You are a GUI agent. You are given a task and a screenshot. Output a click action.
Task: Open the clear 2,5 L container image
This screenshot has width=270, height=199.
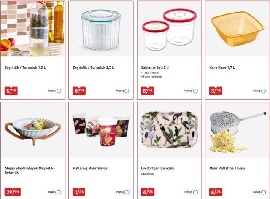tap(101, 29)
